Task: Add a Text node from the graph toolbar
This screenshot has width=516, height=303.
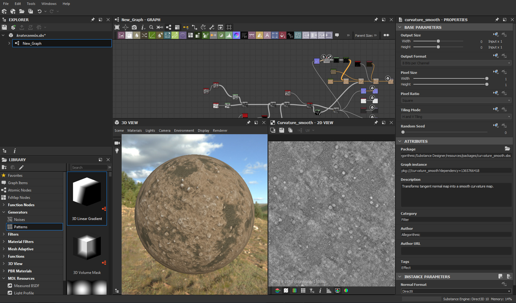Action: click(x=267, y=35)
